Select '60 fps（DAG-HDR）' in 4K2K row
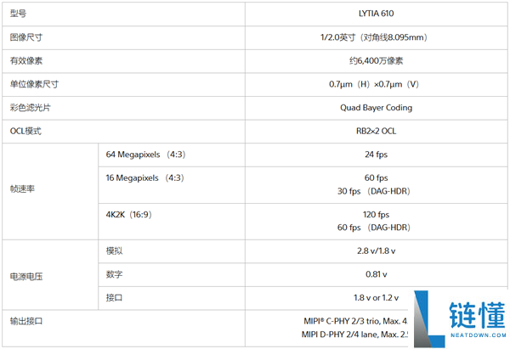510x349 pixels. 373,227
